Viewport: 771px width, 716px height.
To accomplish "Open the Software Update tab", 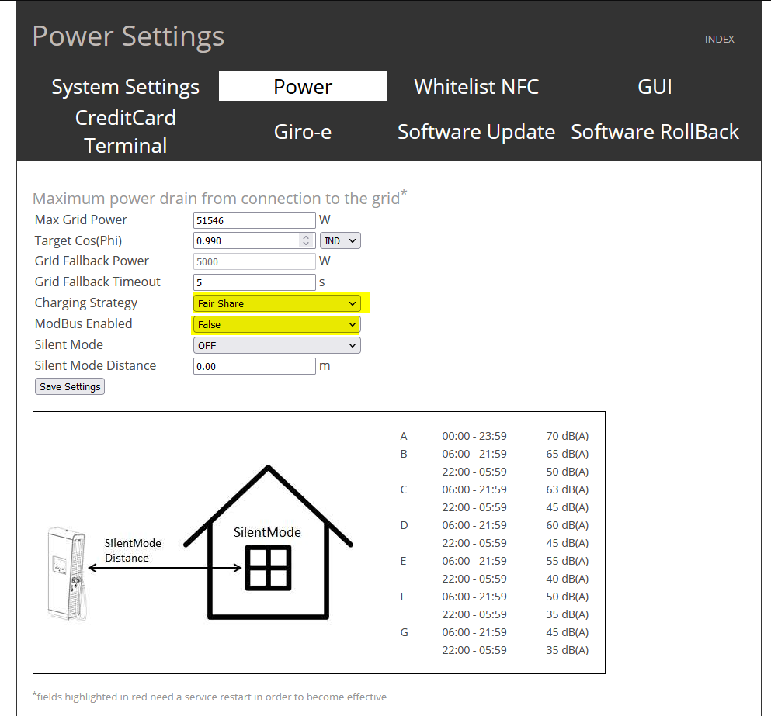I will click(476, 132).
